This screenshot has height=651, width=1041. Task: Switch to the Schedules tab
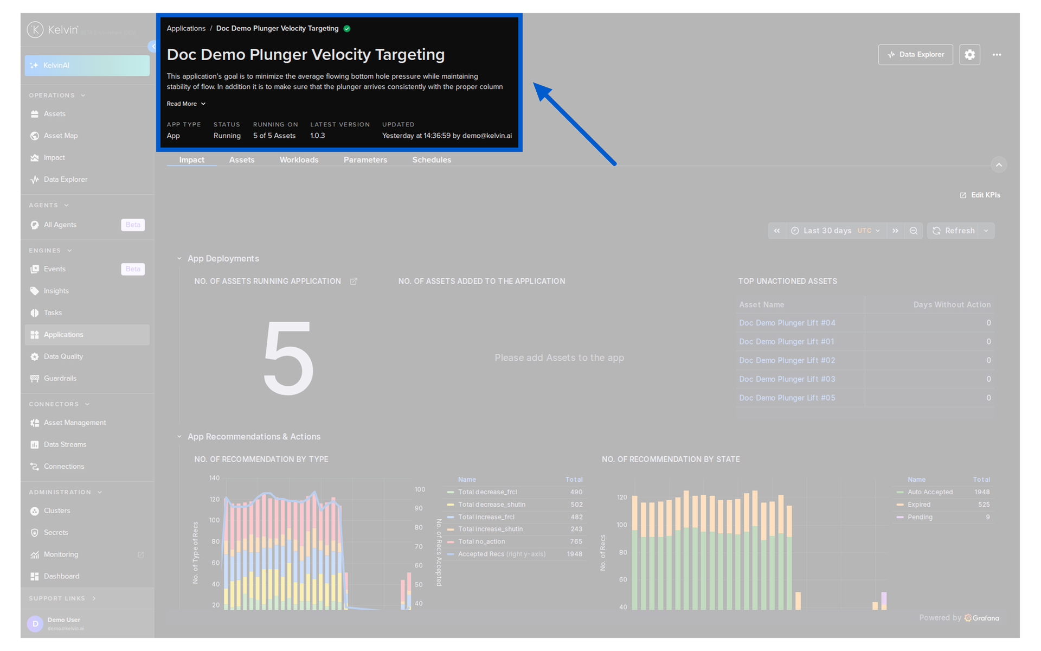[432, 160]
